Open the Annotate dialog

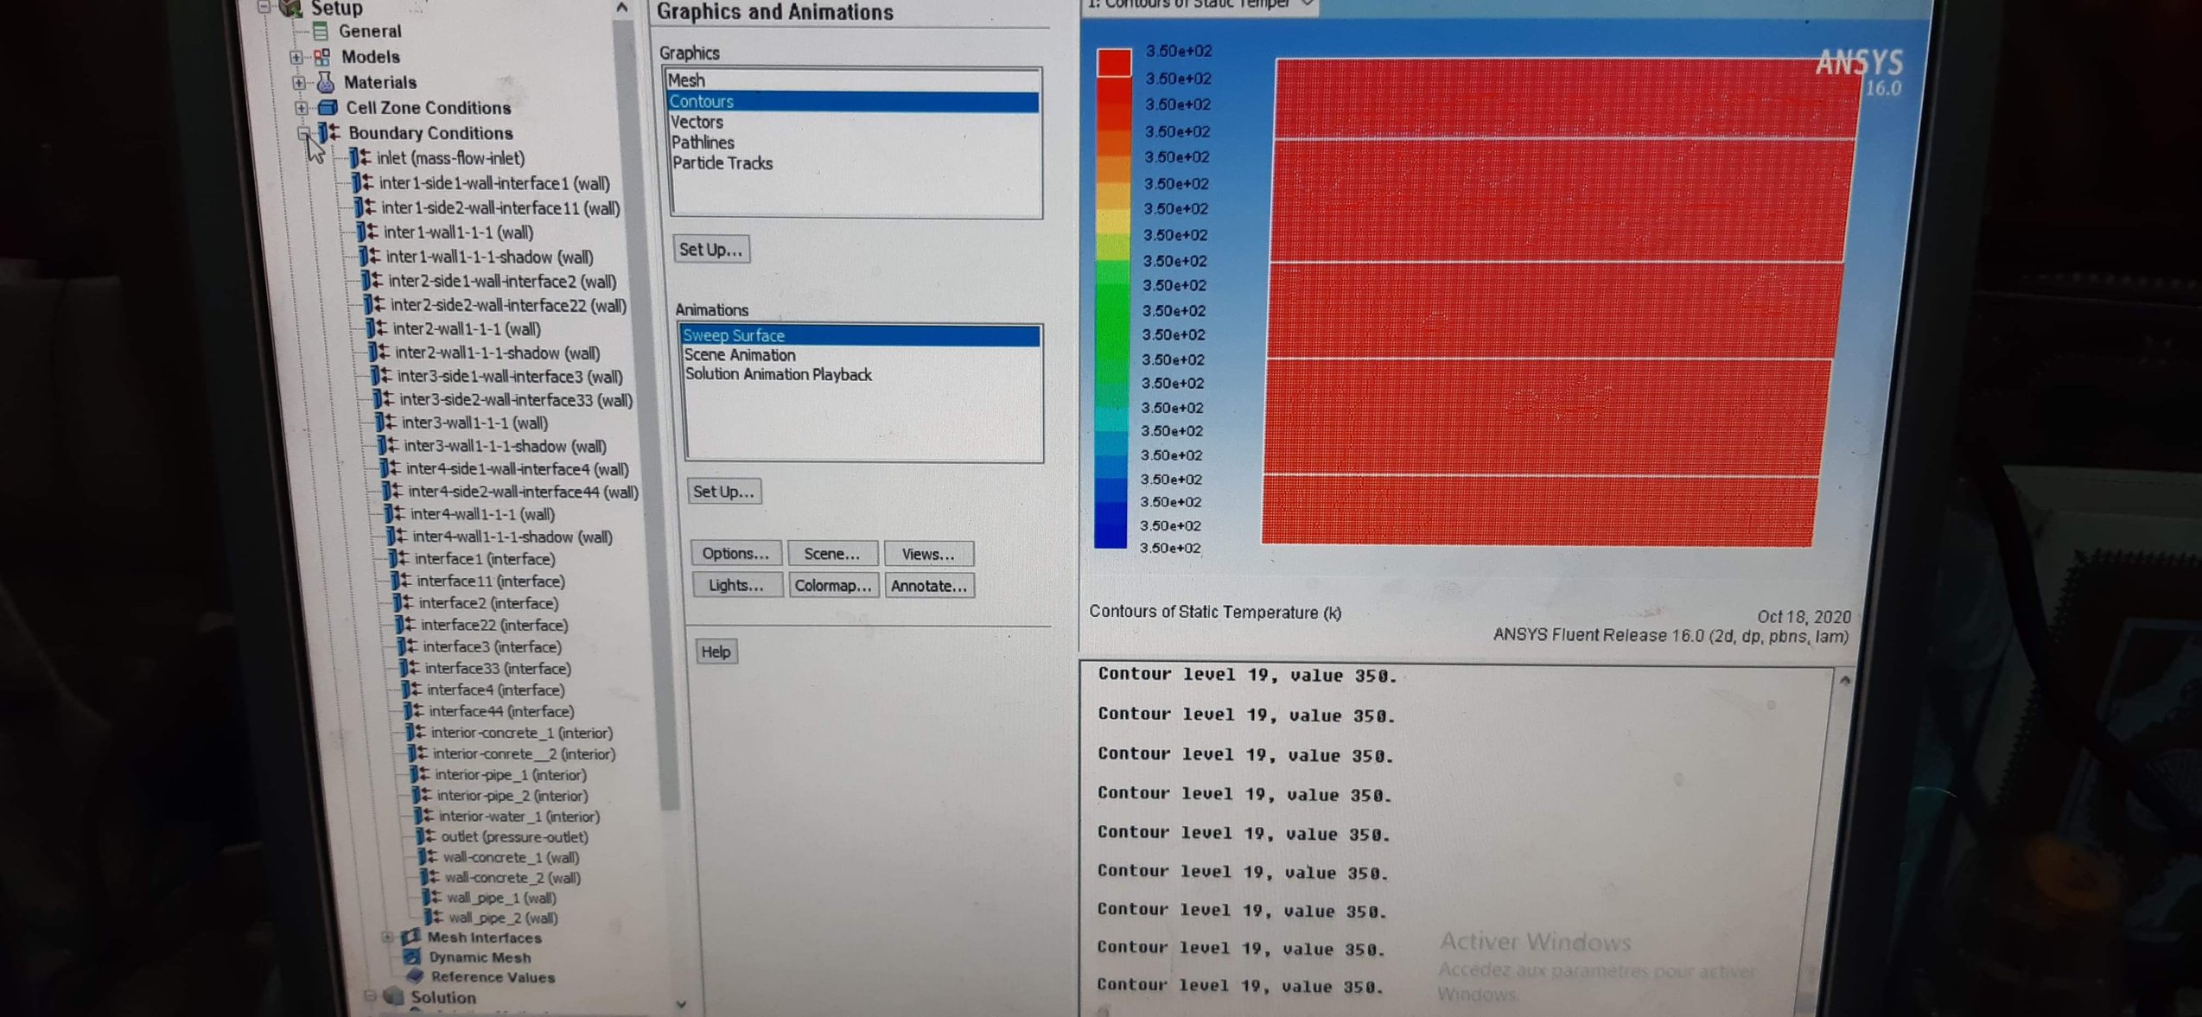pos(929,586)
